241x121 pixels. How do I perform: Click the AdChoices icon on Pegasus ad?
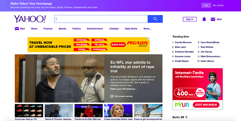148,39
